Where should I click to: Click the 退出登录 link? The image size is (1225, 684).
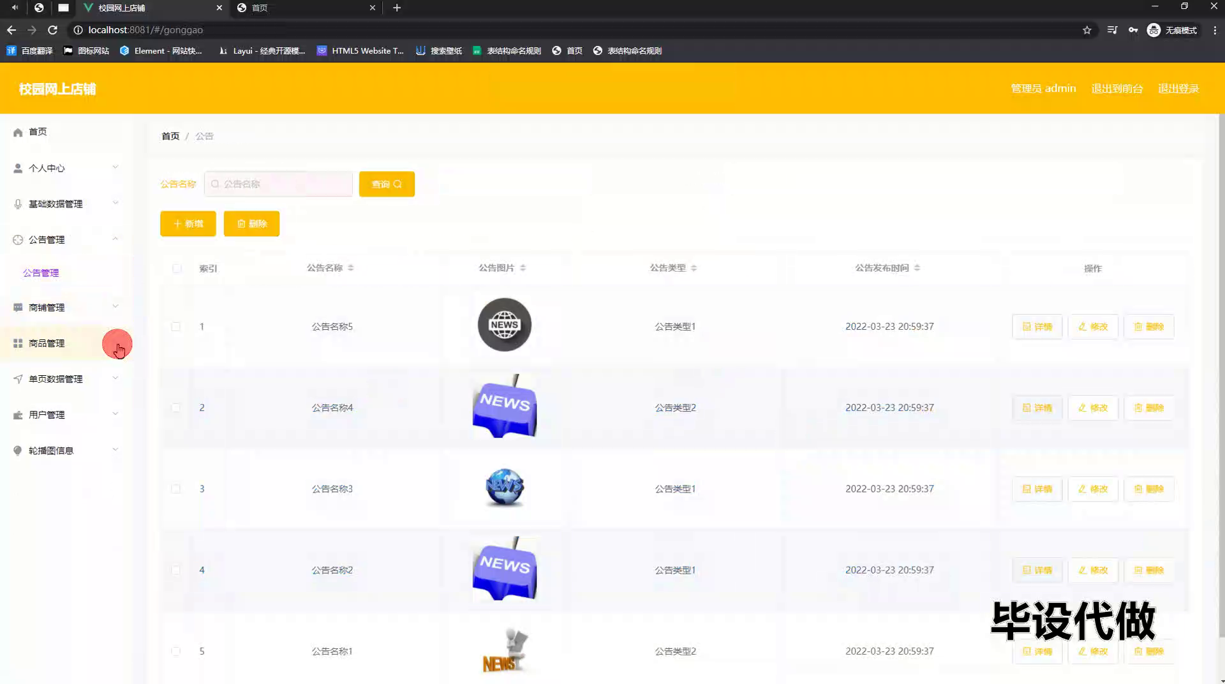1178,89
